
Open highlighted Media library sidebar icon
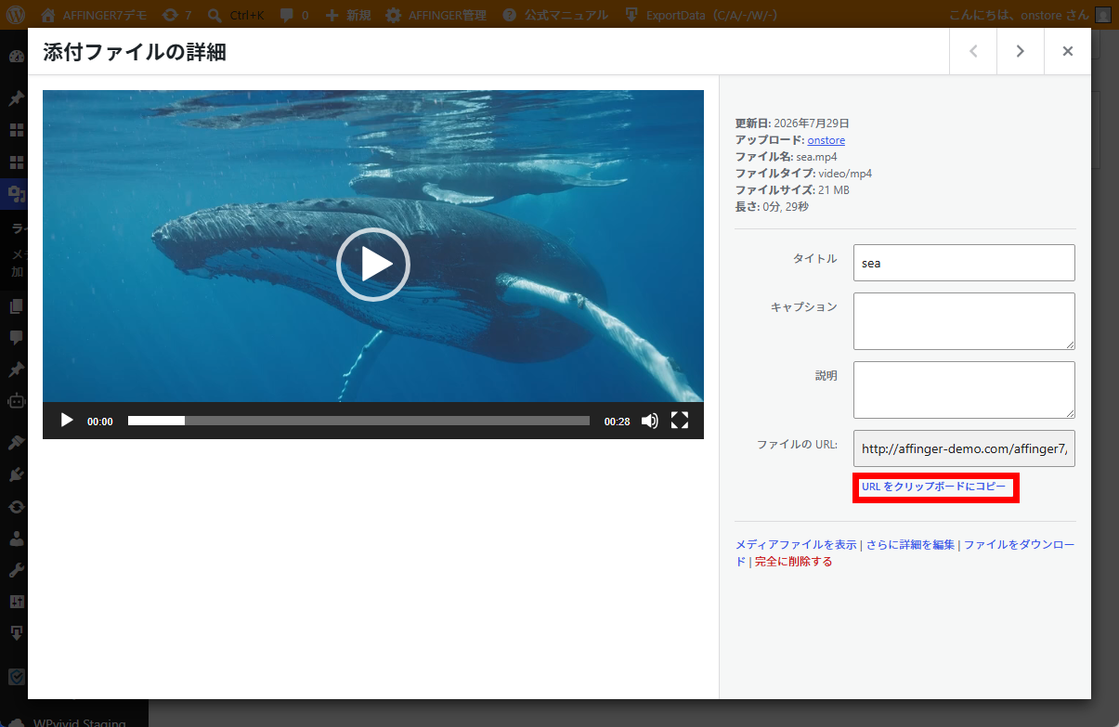[x=16, y=193]
